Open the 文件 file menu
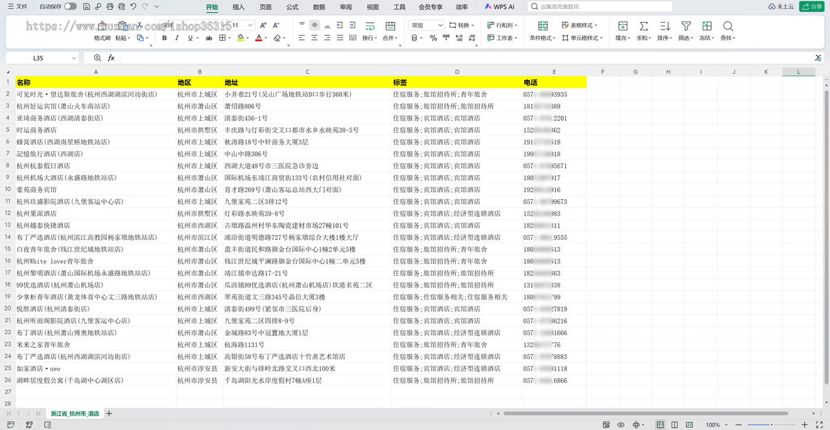This screenshot has width=830, height=430. [17, 6]
